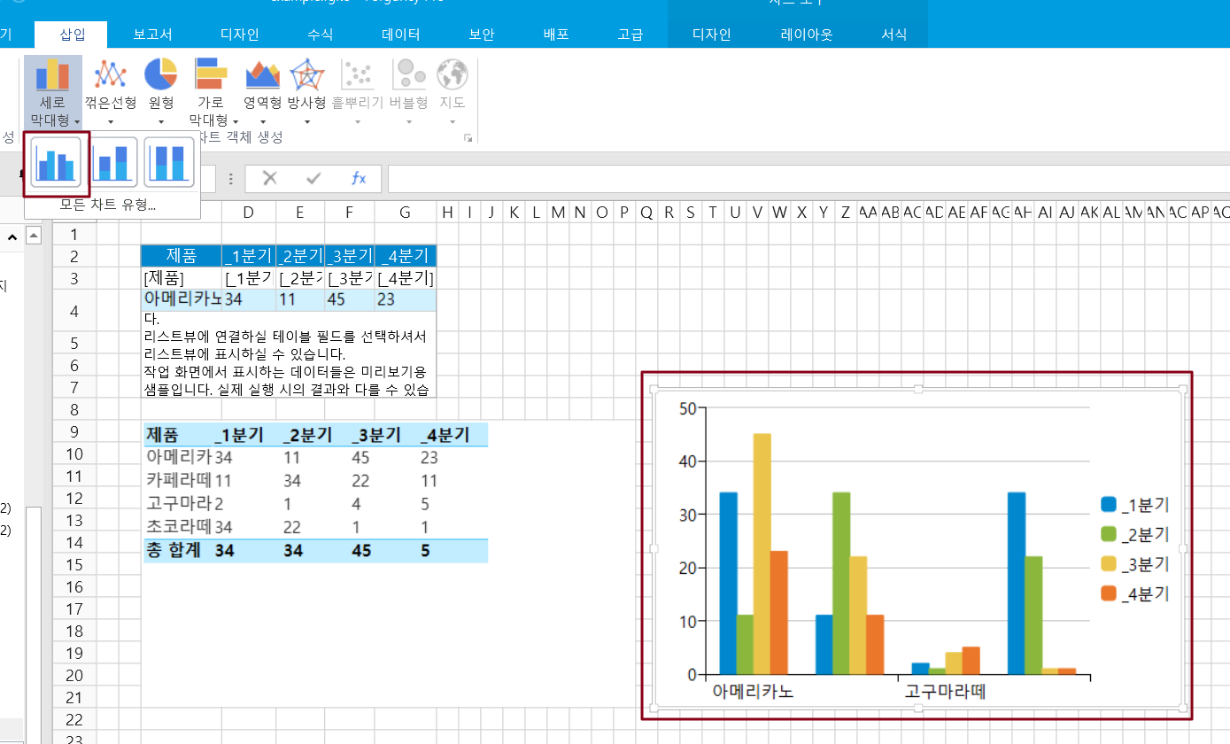
Task: Switch to the 보고서 ribbon tab
Action: [x=152, y=35]
